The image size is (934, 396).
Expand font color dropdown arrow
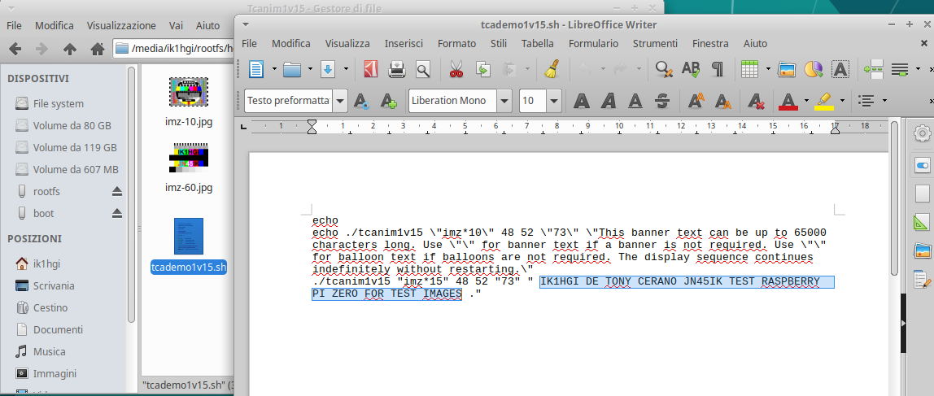806,101
